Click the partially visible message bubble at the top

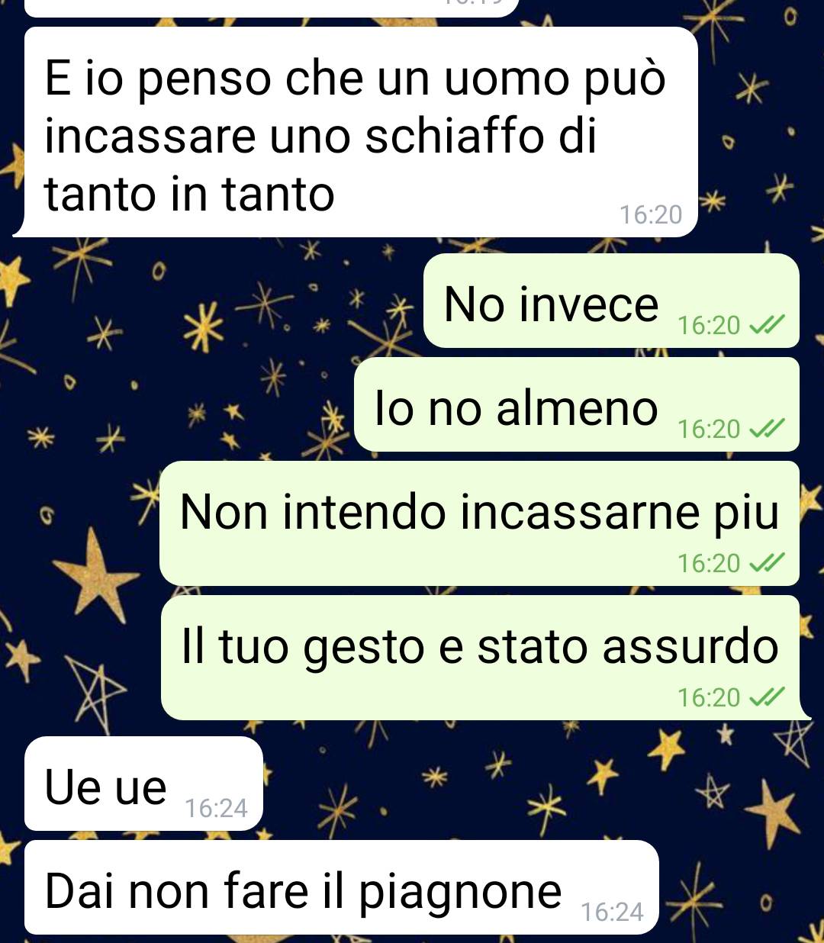click(272, 8)
